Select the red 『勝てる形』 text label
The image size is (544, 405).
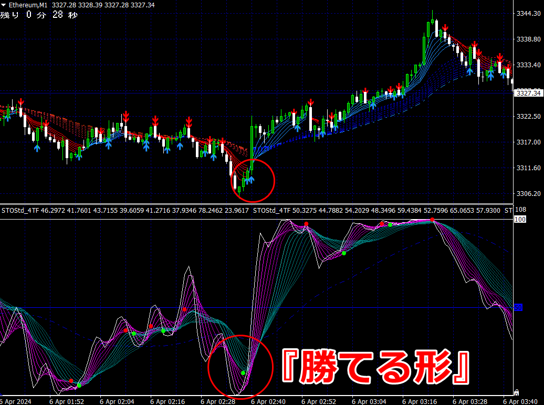376,367
